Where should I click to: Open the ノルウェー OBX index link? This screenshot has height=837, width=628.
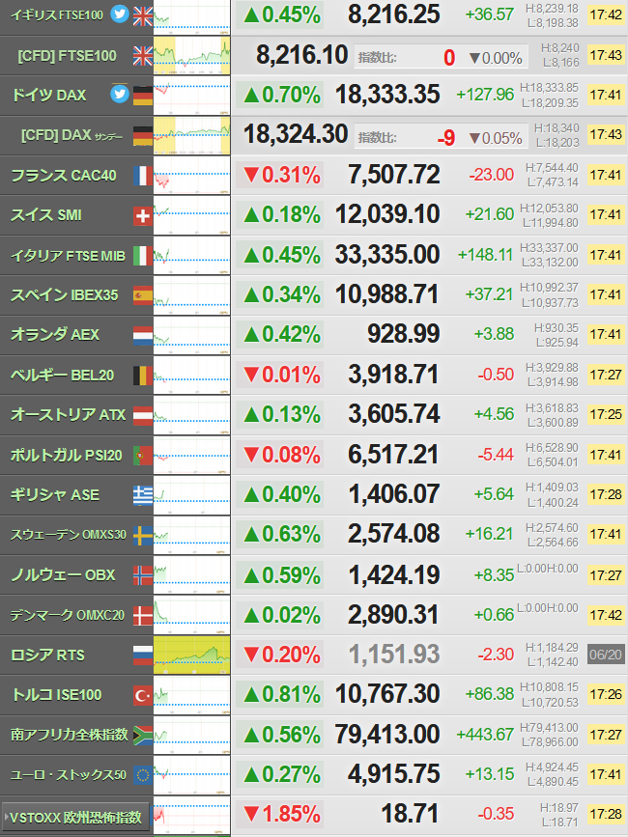coord(63,575)
